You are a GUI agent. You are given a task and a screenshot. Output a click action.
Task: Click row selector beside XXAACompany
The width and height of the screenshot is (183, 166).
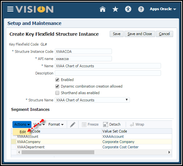pos(14,142)
